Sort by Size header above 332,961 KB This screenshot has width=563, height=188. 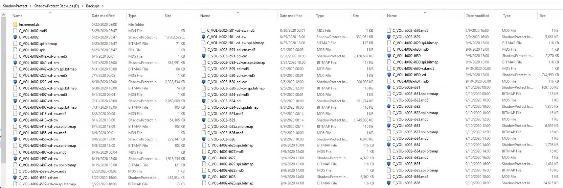click(x=356, y=16)
